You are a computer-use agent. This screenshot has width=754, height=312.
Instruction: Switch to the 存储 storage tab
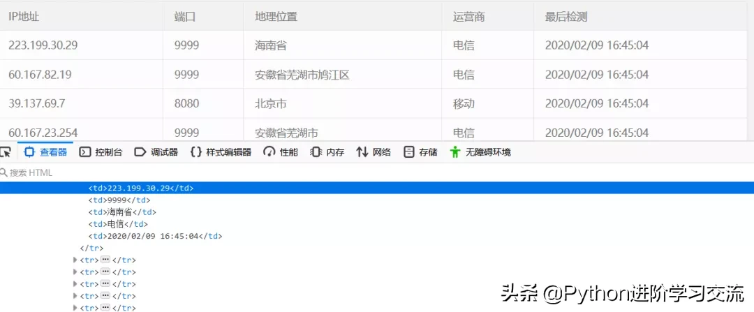click(420, 151)
